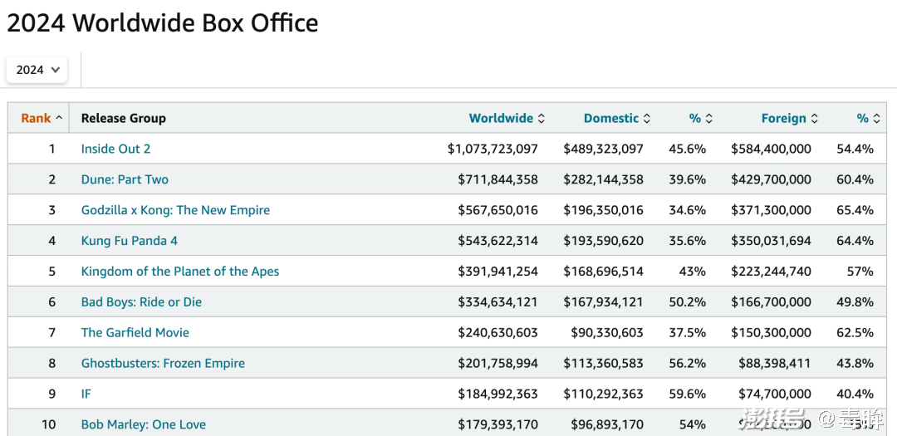This screenshot has height=436, width=897.
Task: Select worldwide gross $179,393,170
Action: [x=498, y=424]
